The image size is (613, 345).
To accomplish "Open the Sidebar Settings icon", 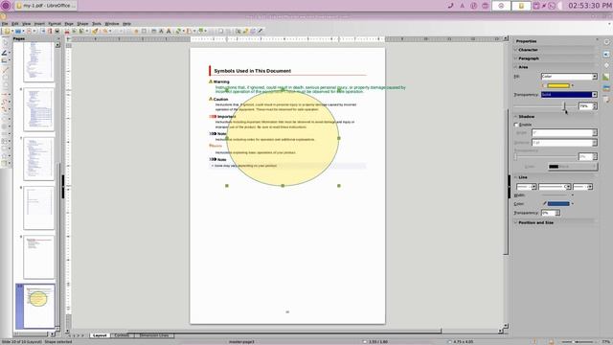I will pos(606,42).
